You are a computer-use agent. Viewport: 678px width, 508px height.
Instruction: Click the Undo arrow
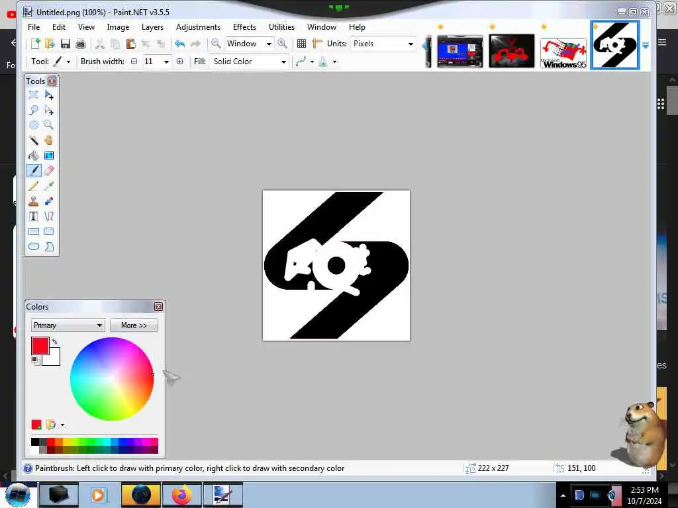[180, 44]
